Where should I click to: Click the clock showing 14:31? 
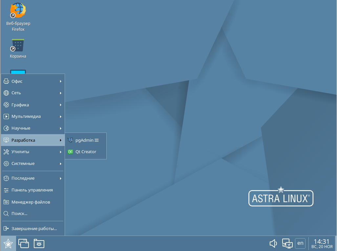tap(322, 242)
